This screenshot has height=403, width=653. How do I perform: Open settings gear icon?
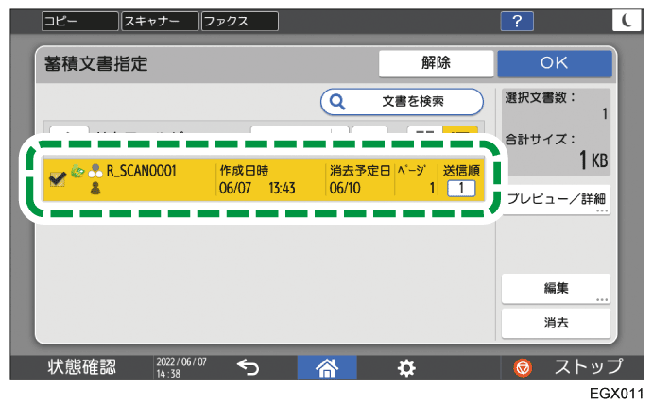[x=406, y=368]
